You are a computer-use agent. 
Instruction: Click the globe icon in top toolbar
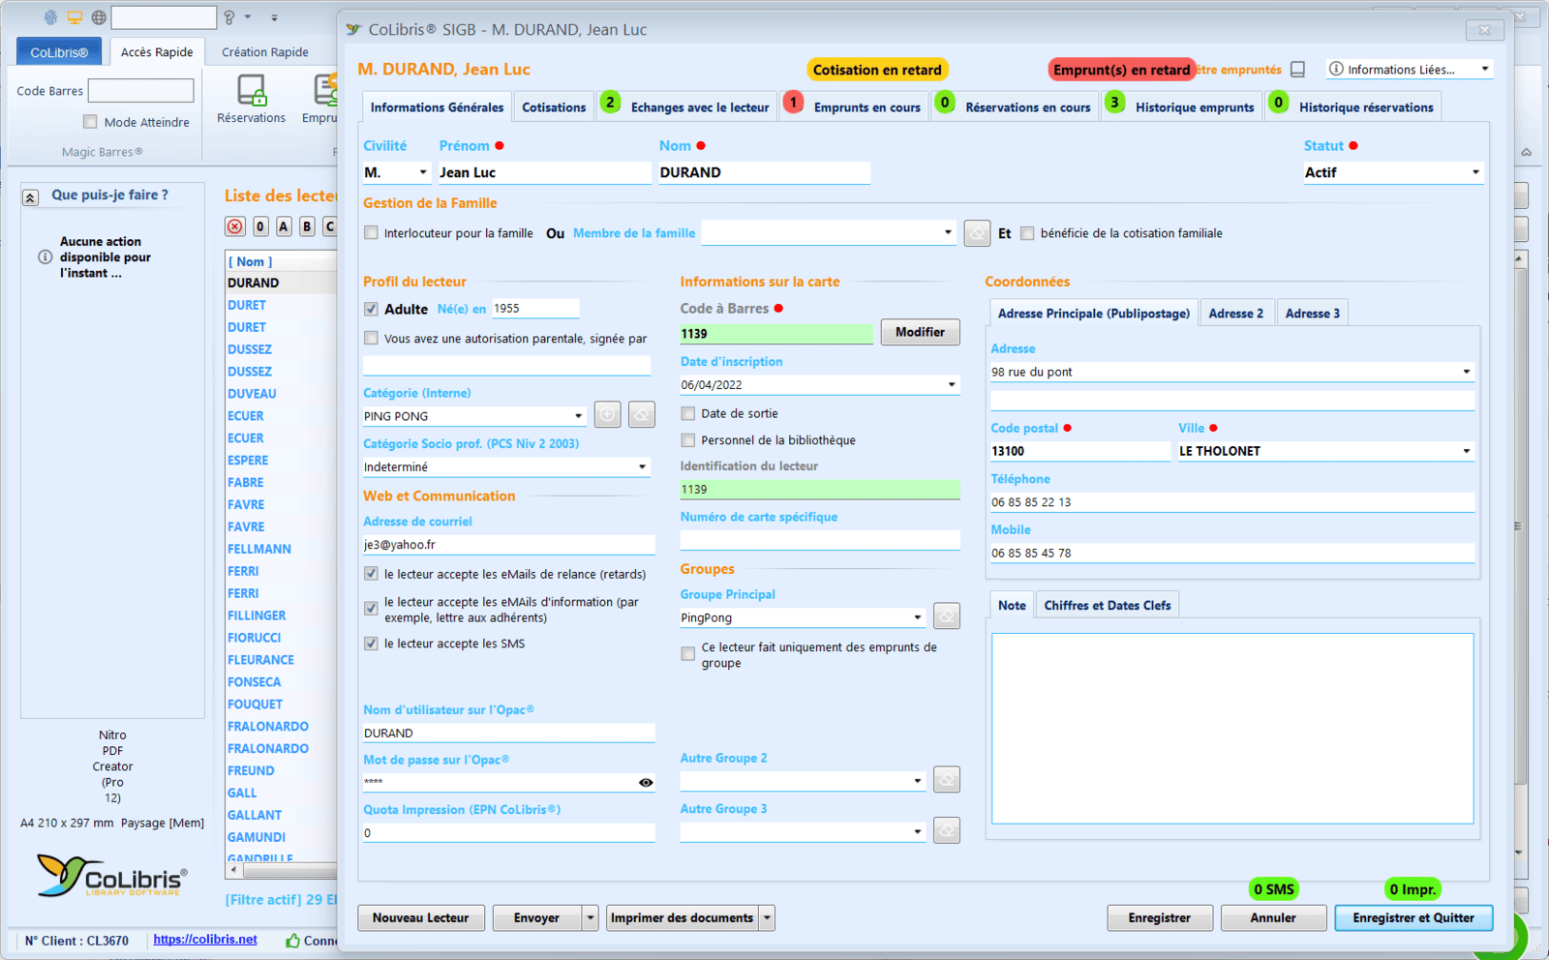coord(99,17)
